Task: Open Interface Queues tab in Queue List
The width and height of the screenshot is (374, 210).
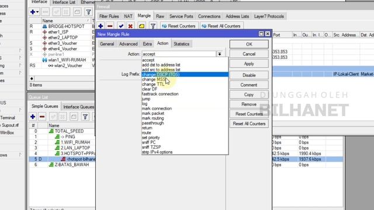Action: point(78,107)
